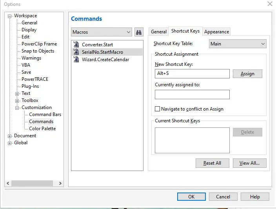Select Commands under Customization
Image resolution: width=276 pixels, height=209 pixels.
pos(41,122)
